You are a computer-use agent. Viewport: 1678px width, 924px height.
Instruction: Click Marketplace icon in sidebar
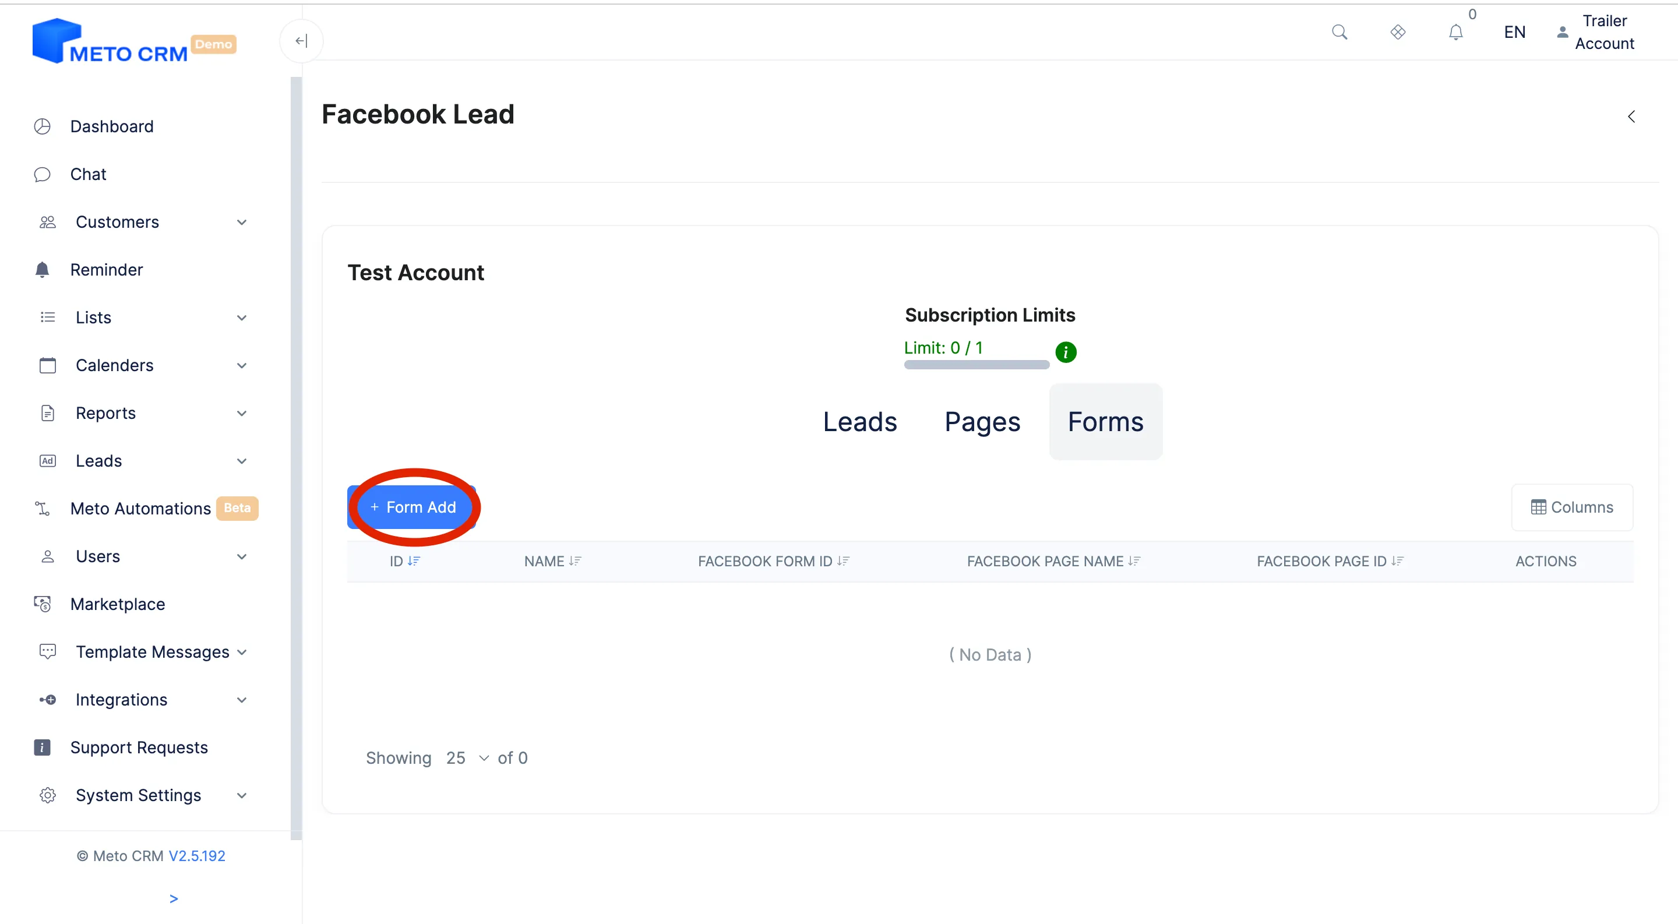(43, 604)
